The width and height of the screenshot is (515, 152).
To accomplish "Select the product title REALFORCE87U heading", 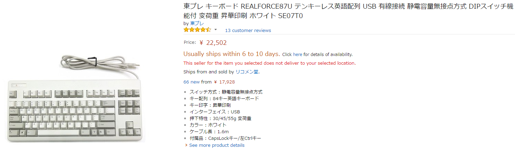I will (x=349, y=11).
